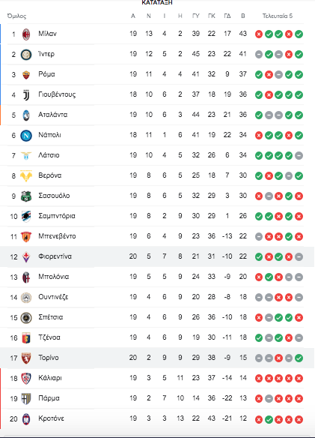The width and height of the screenshot is (315, 438).
Task: Click the Φιορεντίνα club crest
Action: [x=26, y=257]
